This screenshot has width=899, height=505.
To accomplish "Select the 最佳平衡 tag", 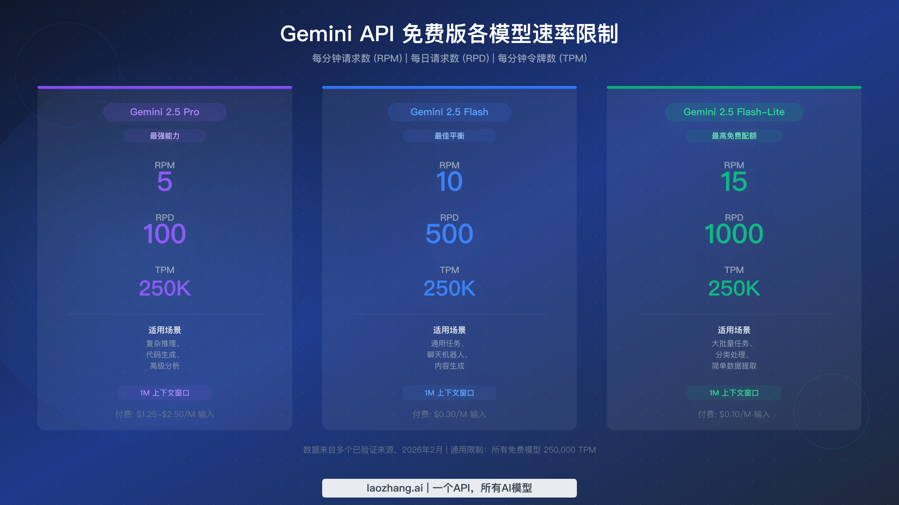I will [449, 136].
